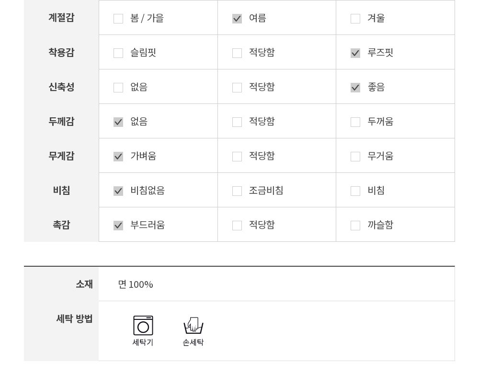
Task: Check 없음 in the 신축성 row
Action: (x=118, y=88)
